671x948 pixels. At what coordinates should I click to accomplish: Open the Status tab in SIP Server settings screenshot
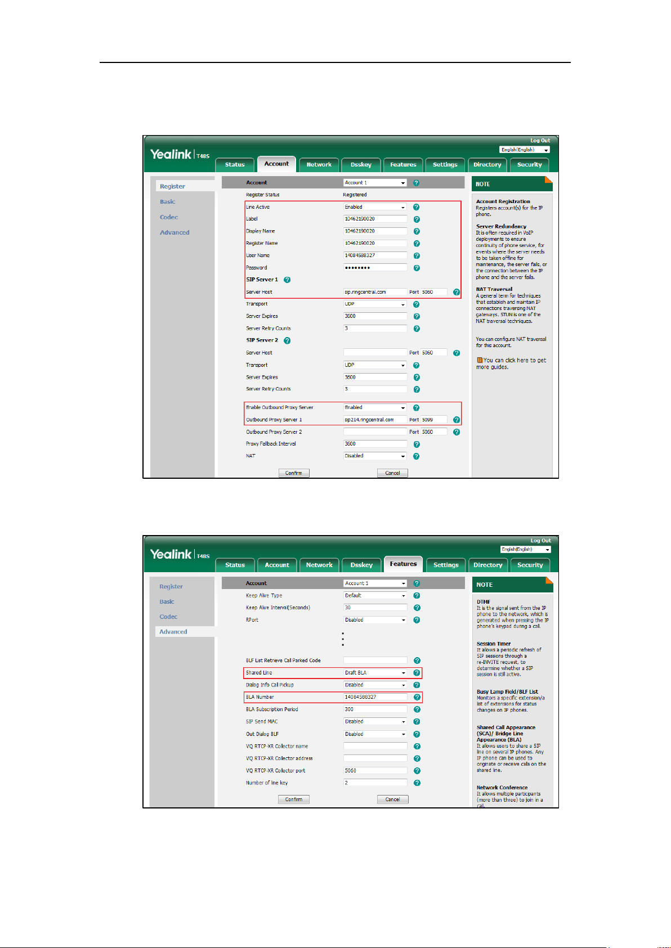click(235, 165)
